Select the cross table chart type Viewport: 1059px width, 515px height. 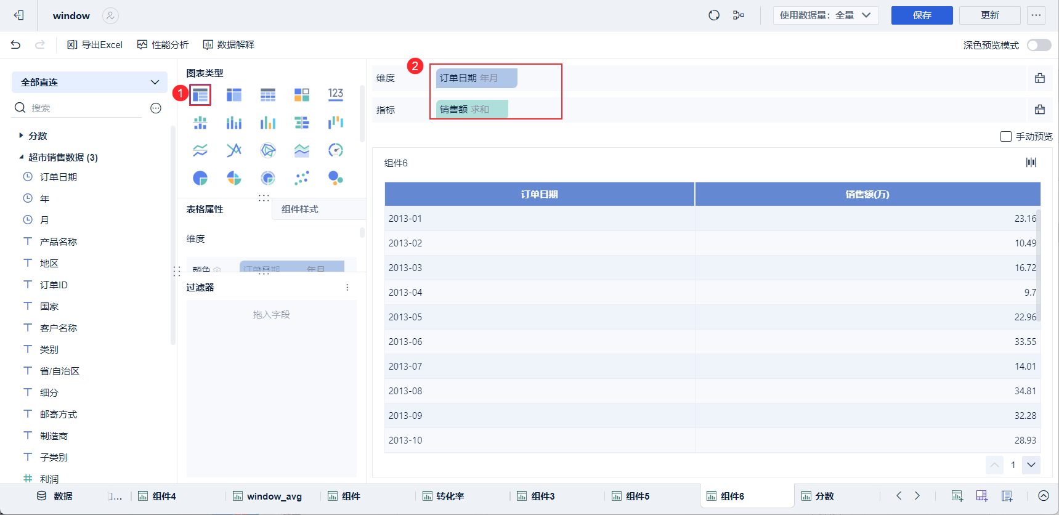234,95
